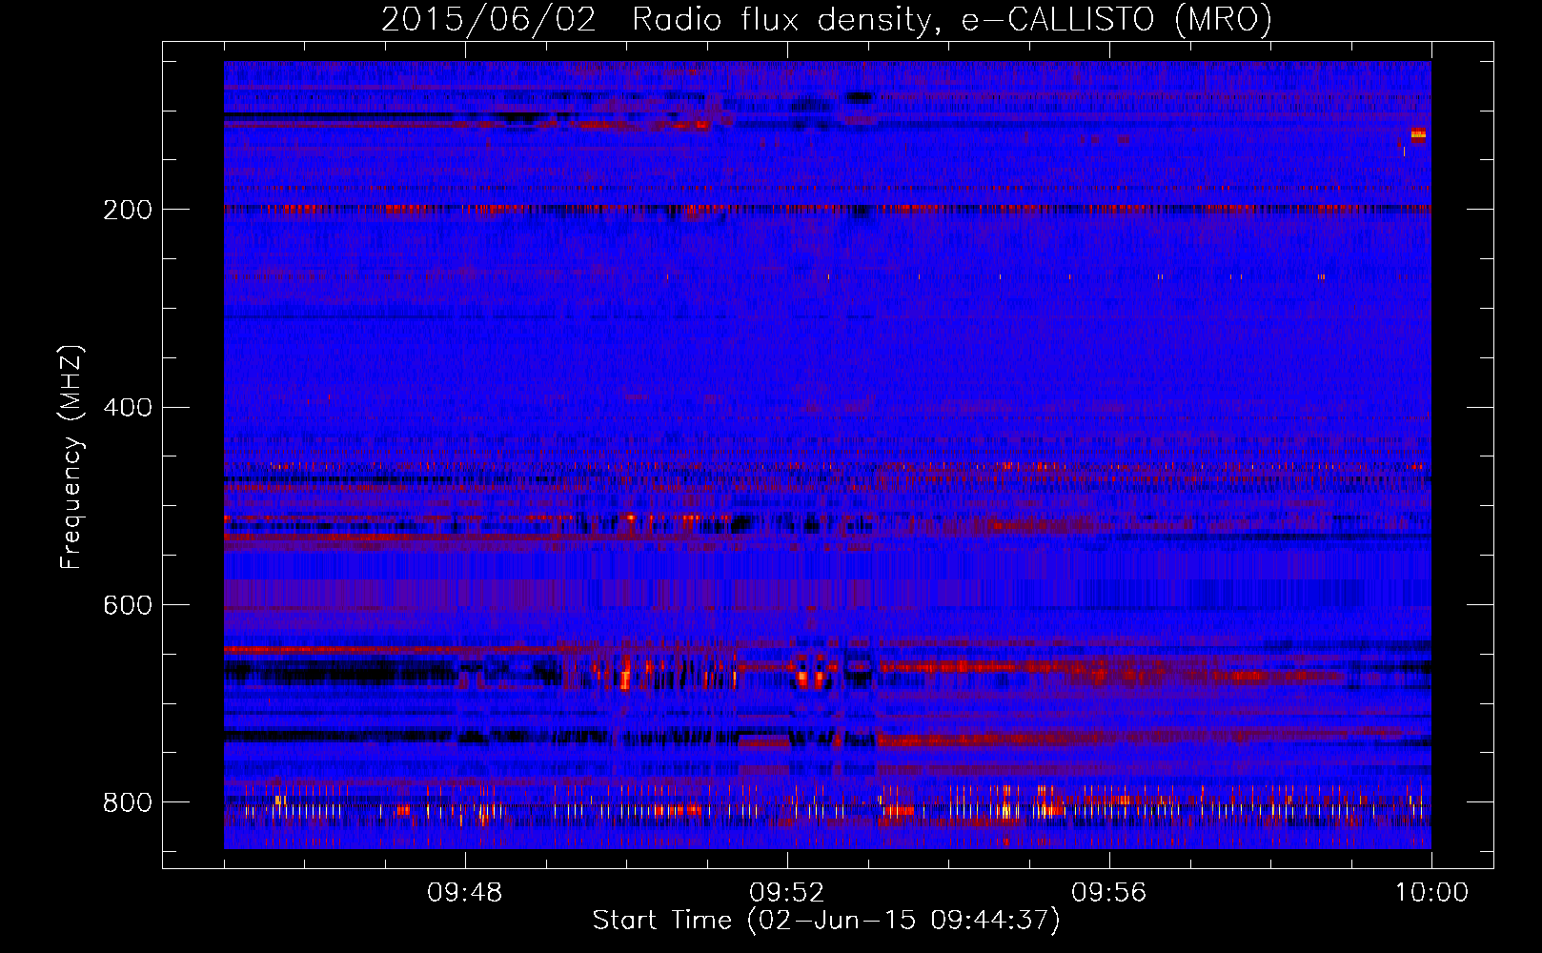Click the "Frequency (MHZ)" axis label
This screenshot has width=1542, height=953.
71,457
